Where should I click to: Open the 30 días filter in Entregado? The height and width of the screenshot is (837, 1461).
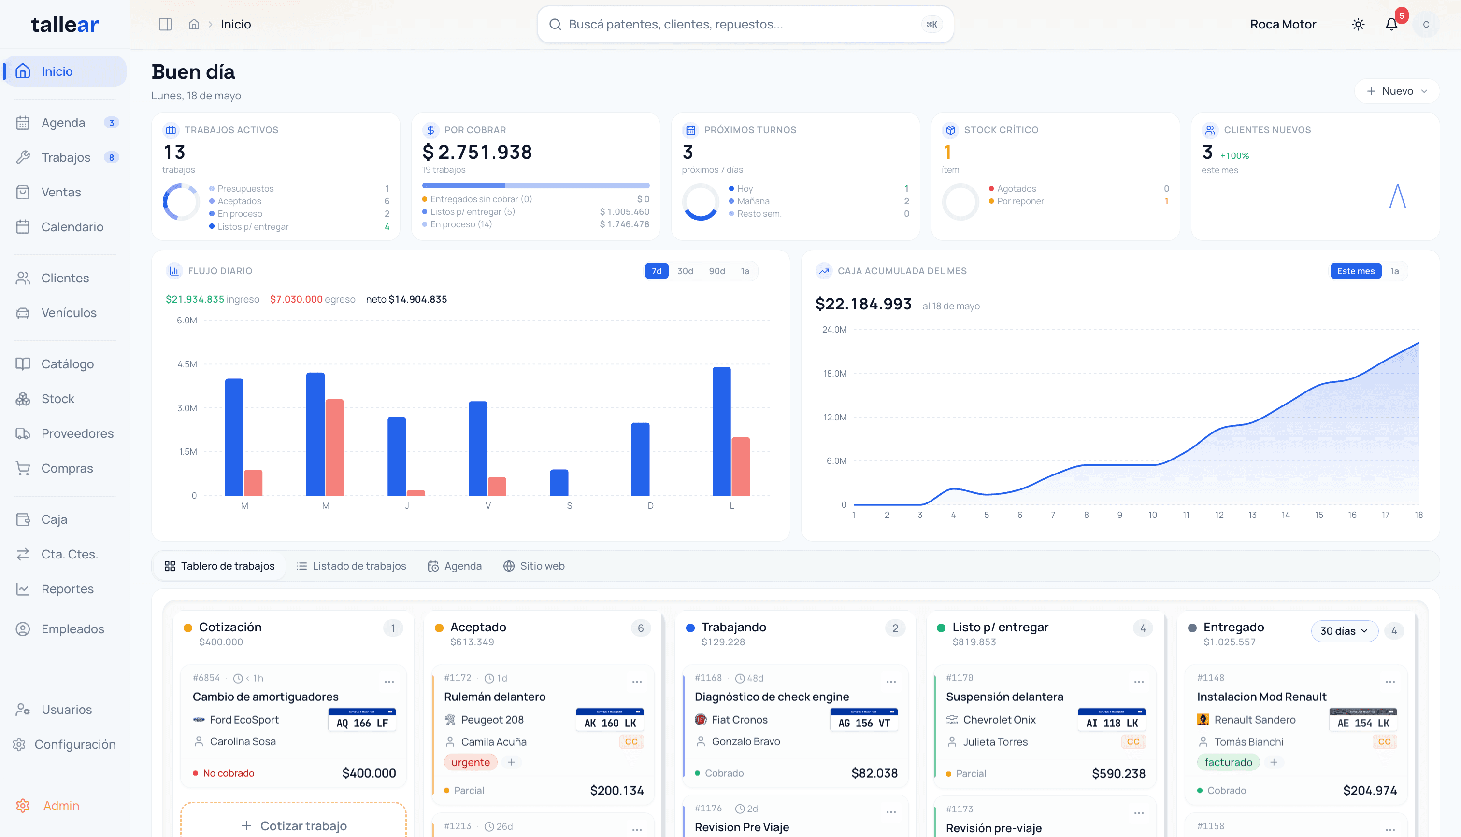pyautogui.click(x=1344, y=630)
